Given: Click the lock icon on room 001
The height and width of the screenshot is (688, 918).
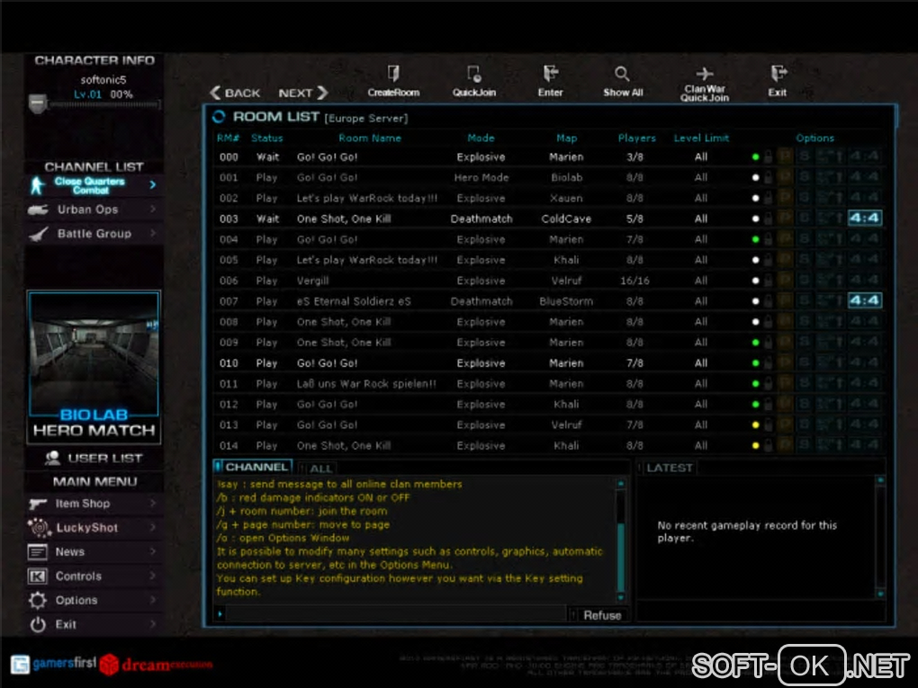Looking at the screenshot, I should coord(768,177).
